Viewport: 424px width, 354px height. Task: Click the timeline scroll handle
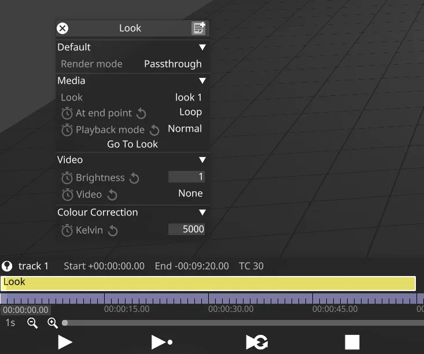[65, 323]
